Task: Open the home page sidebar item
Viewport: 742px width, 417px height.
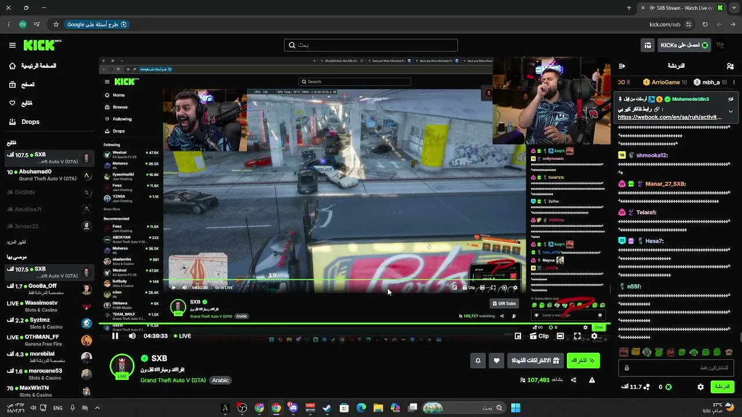Action: click(x=32, y=66)
